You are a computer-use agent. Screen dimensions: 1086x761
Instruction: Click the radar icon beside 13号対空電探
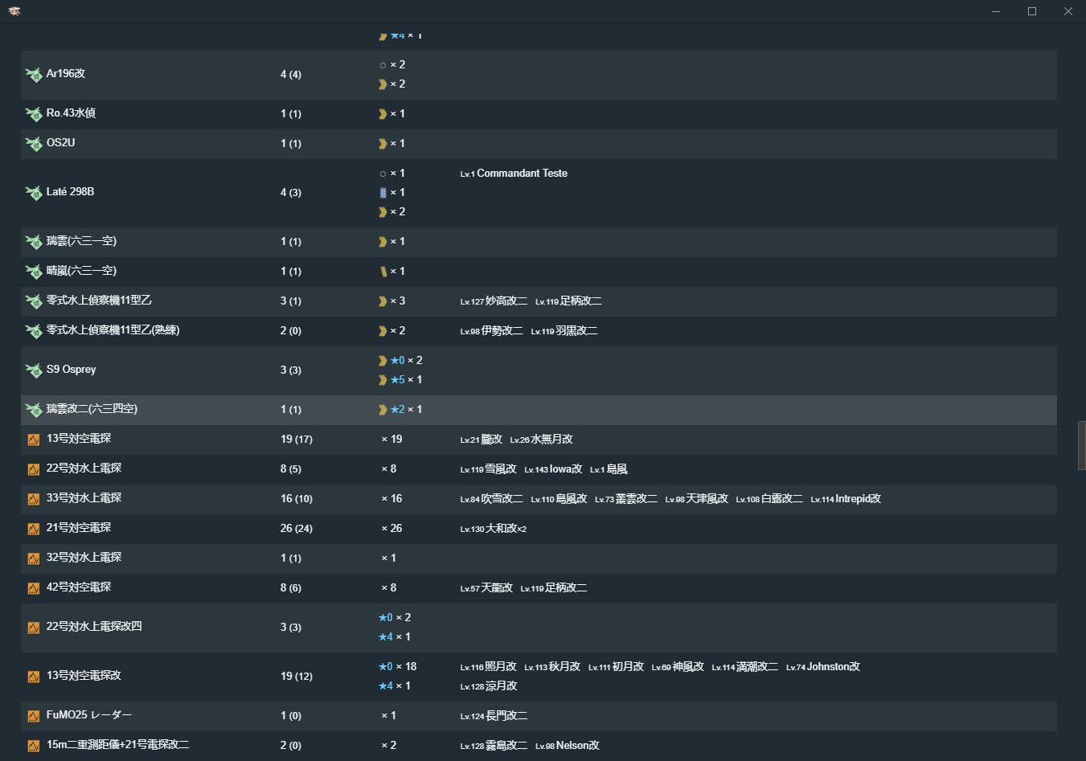click(x=34, y=440)
